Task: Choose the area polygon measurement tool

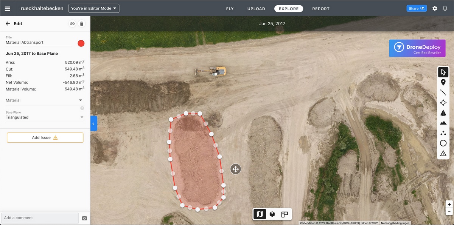Action: pyautogui.click(x=443, y=103)
